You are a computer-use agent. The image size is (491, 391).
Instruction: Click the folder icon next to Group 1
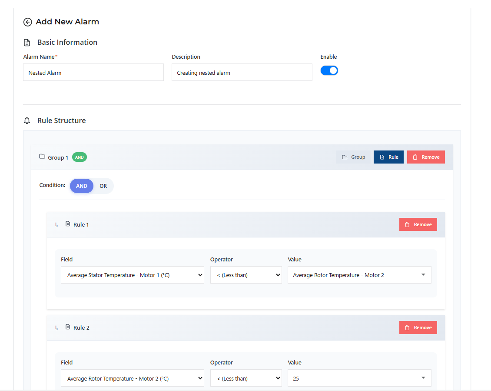42,157
